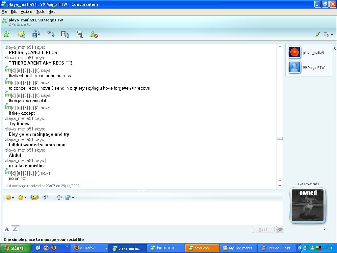Click the invite someone to conversation icon
Viewport: 337px width, 253px height.
coord(7,34)
